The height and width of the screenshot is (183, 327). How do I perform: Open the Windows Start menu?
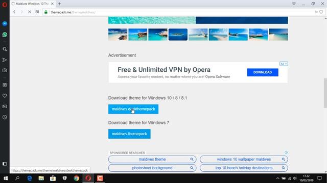[6, 178]
